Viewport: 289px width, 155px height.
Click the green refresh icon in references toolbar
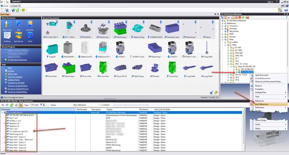click(12, 105)
